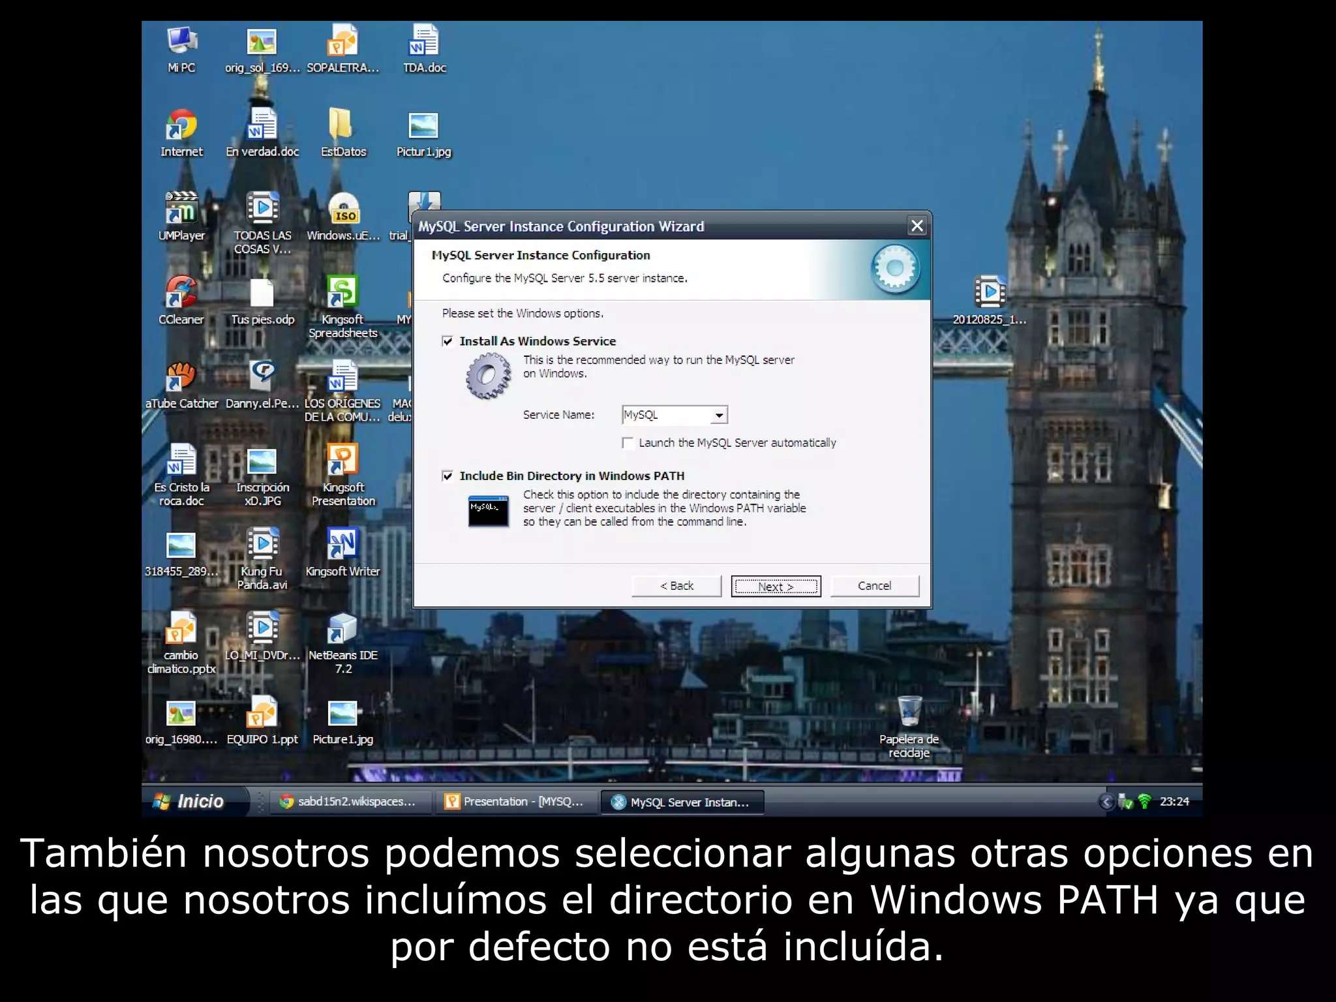Select the Picture1.jpg desktop icon
Screen dimensions: 1336x1002
click(x=343, y=721)
